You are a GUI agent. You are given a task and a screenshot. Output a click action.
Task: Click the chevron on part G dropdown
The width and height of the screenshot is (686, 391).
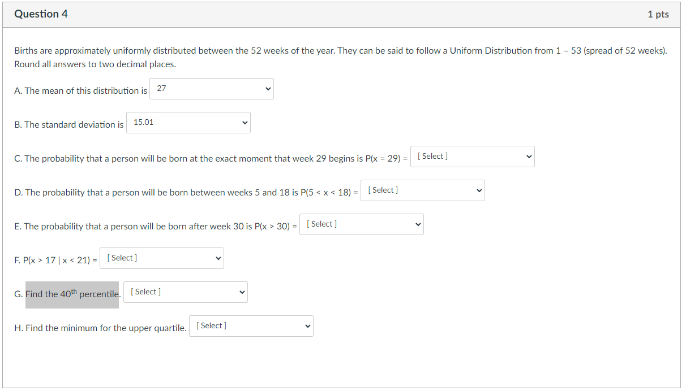tap(241, 292)
